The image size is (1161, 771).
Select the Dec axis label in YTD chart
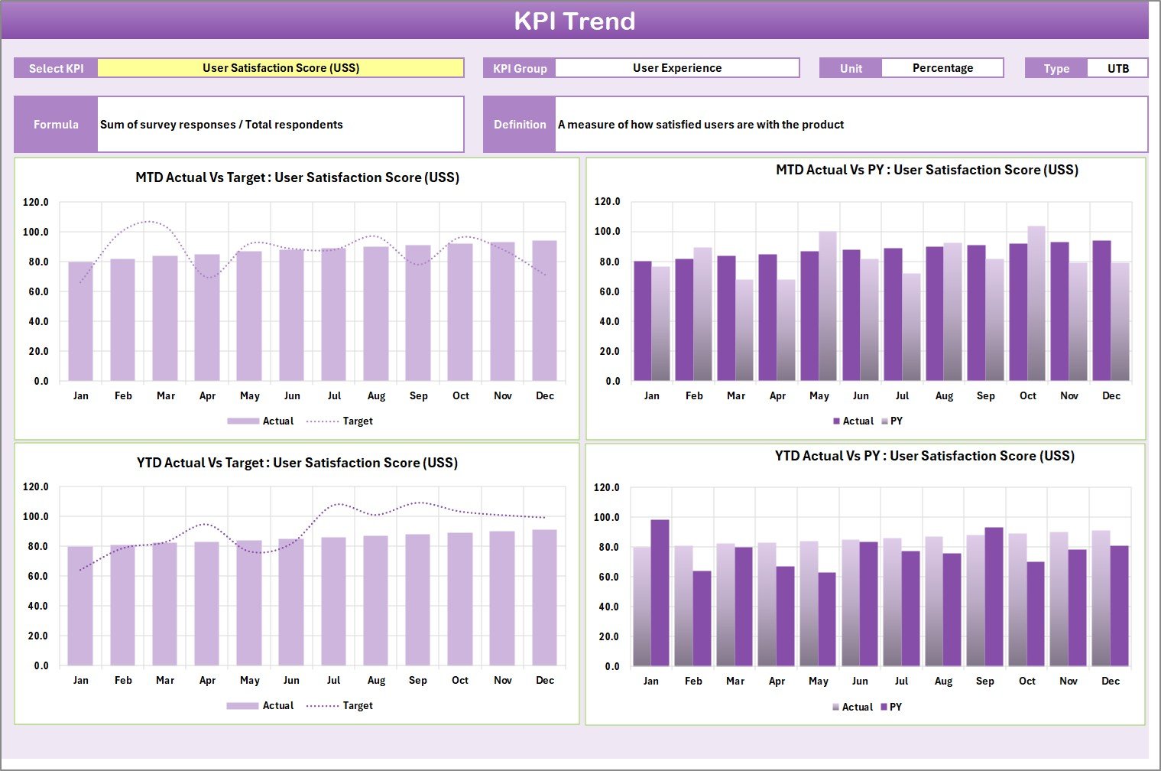click(x=545, y=680)
